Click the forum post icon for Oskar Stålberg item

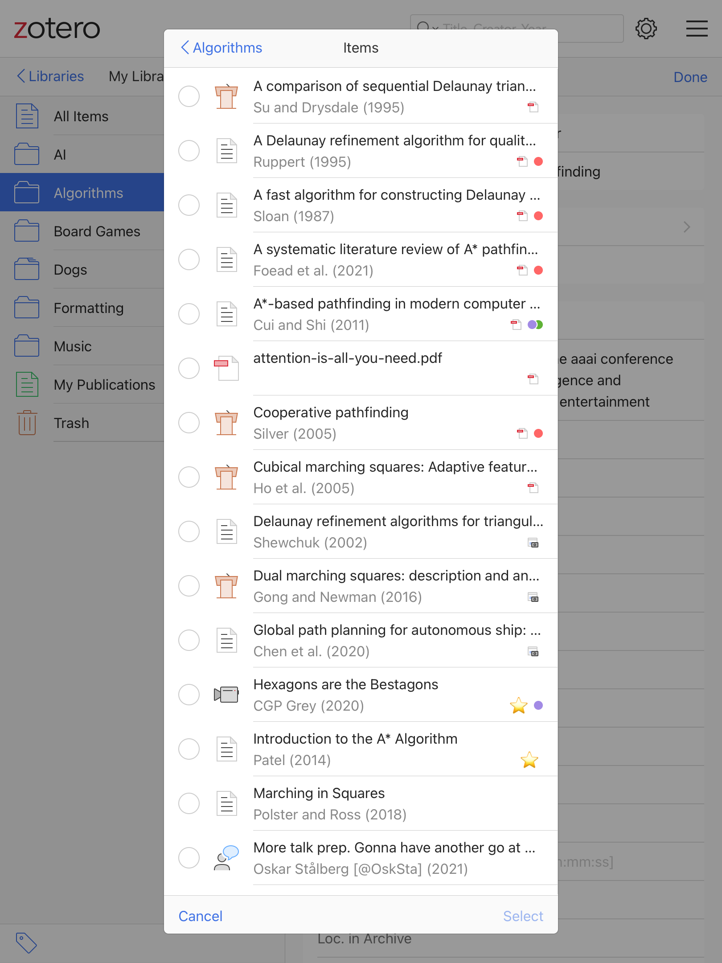(x=226, y=858)
